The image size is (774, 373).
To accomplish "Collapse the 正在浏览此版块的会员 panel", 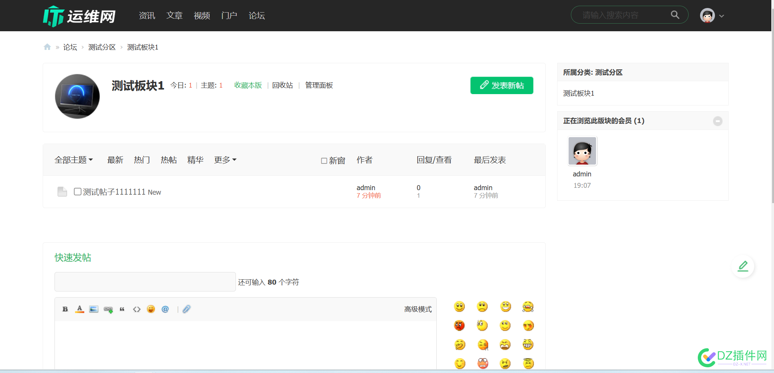I will [x=718, y=121].
